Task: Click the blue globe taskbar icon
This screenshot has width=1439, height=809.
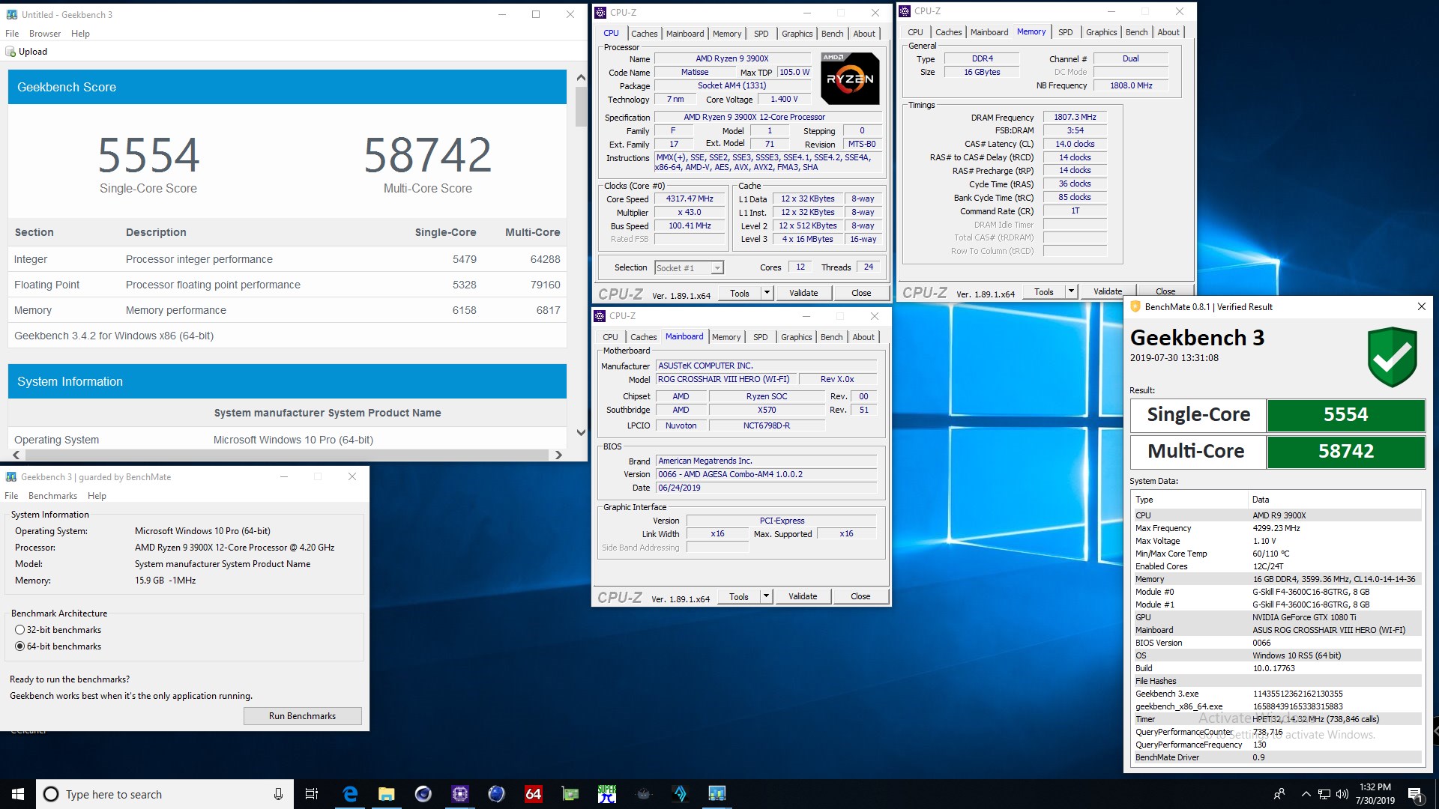Action: (496, 794)
